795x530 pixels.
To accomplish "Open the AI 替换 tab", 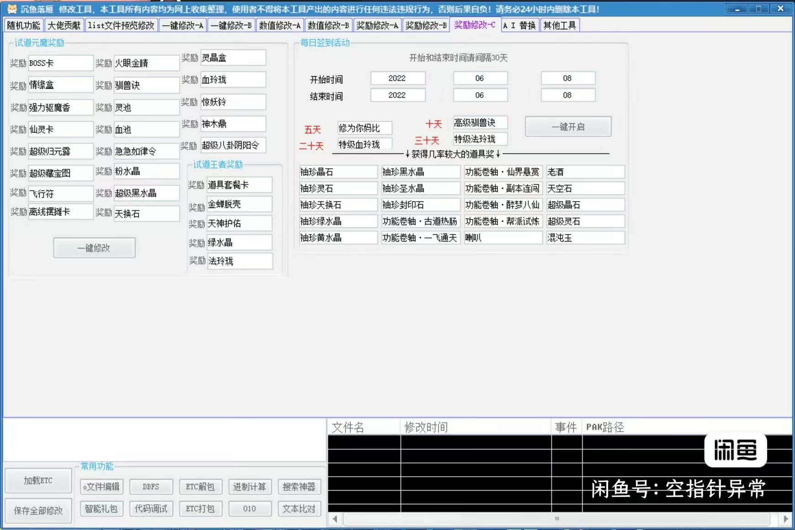I will click(x=519, y=26).
